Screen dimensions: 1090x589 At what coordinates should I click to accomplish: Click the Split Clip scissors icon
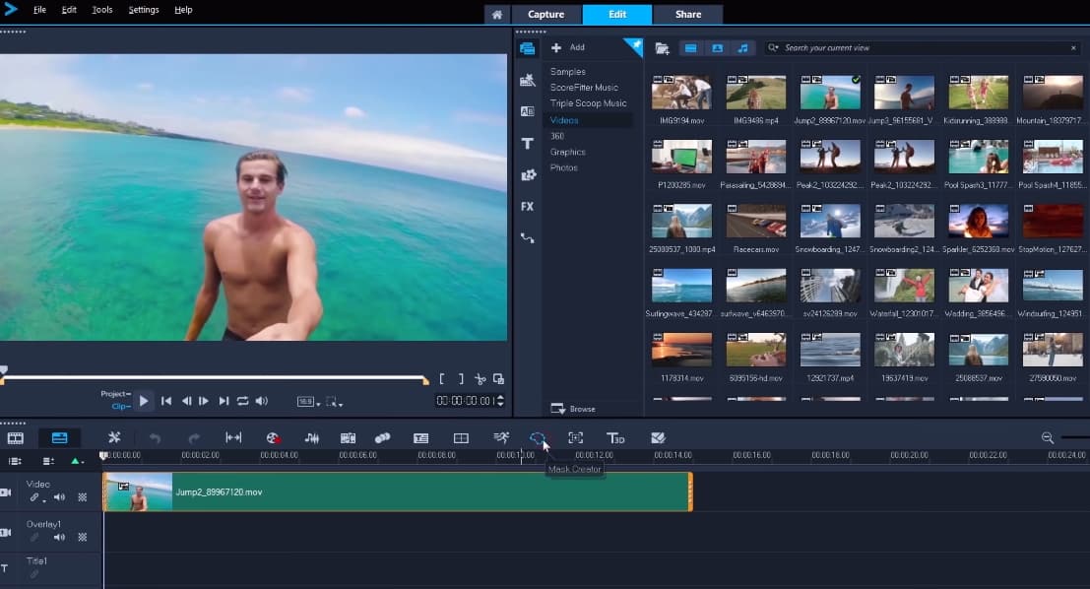[x=480, y=378]
